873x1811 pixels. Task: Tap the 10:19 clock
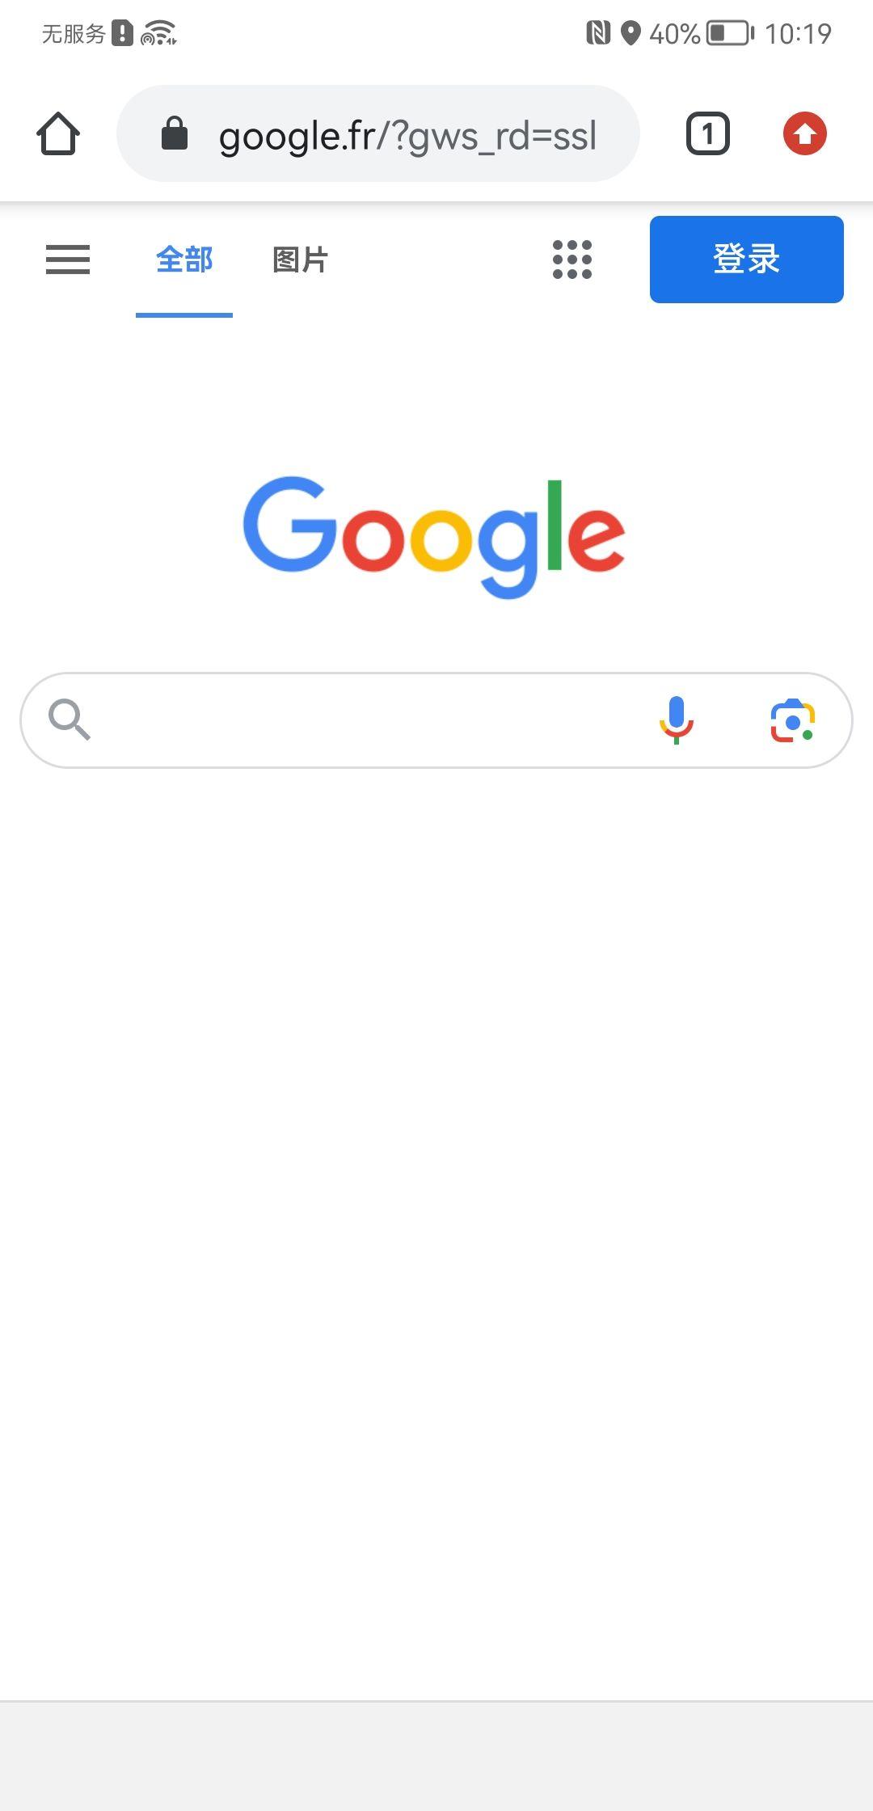pos(798,33)
